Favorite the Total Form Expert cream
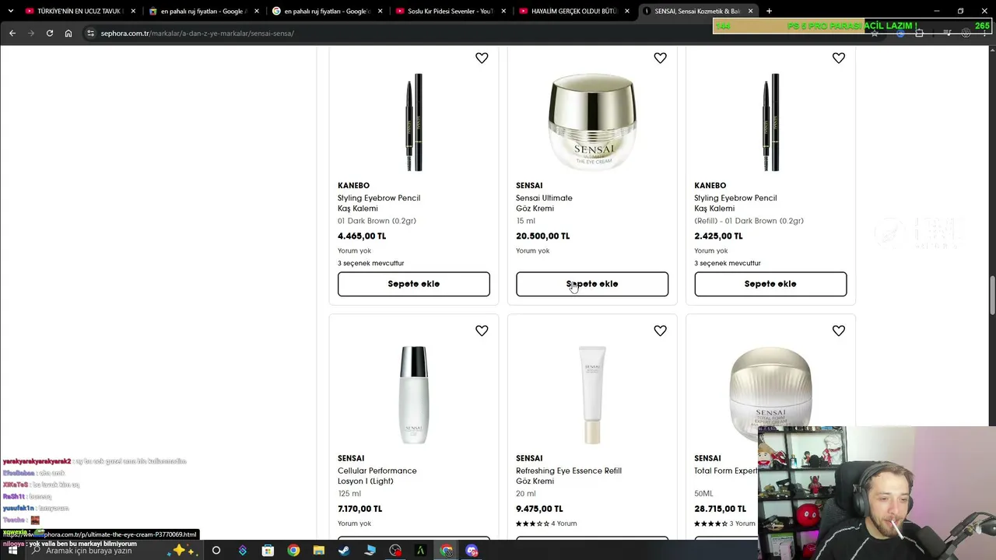Screen dimensions: 996x560 [x=838, y=331]
